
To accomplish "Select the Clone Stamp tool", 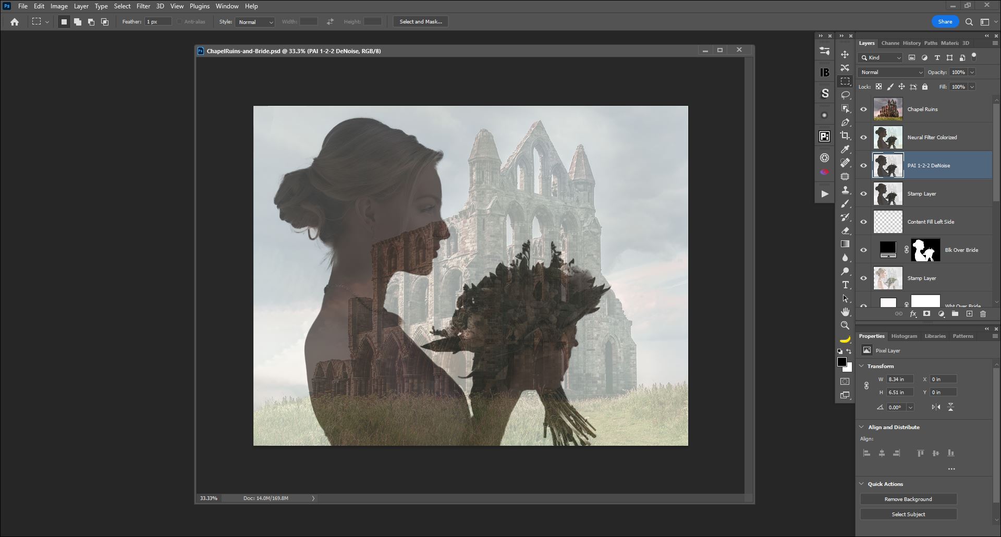I will [x=845, y=190].
